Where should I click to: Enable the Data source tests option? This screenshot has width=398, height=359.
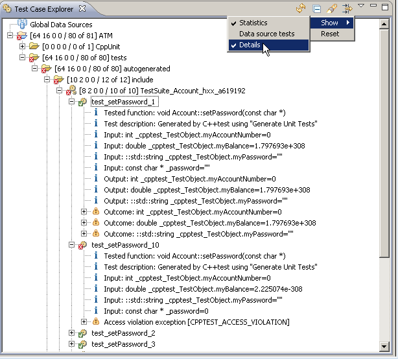click(x=268, y=34)
